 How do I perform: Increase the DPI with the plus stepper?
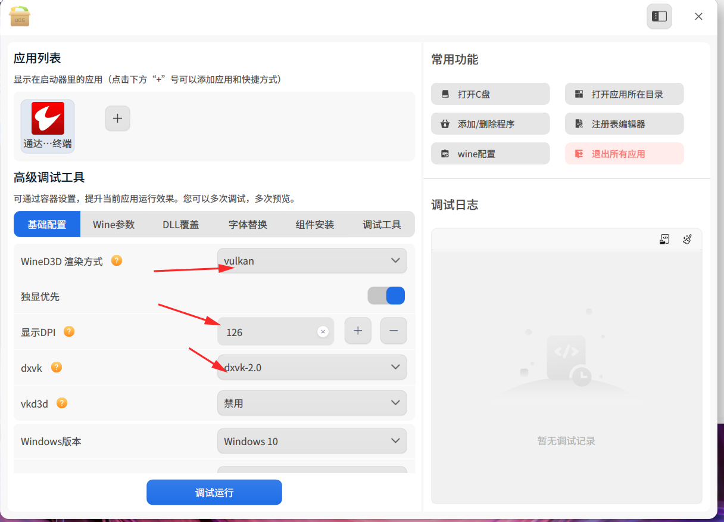(358, 331)
